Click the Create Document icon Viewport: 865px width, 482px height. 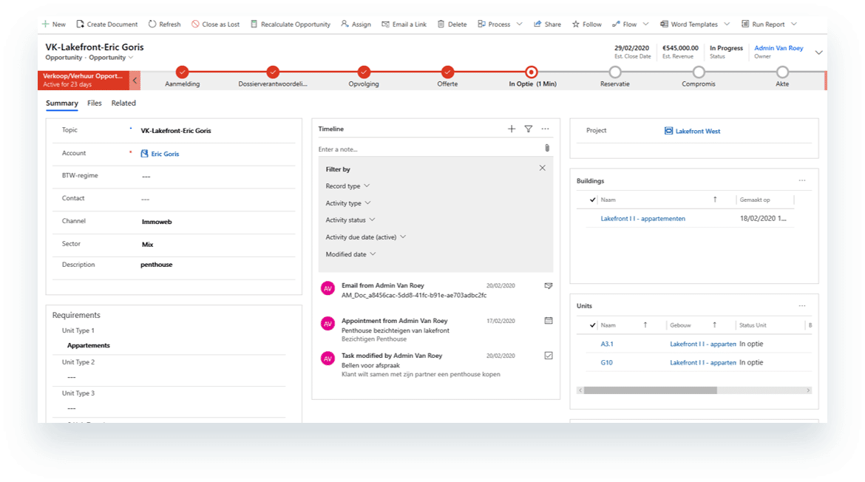click(x=80, y=24)
